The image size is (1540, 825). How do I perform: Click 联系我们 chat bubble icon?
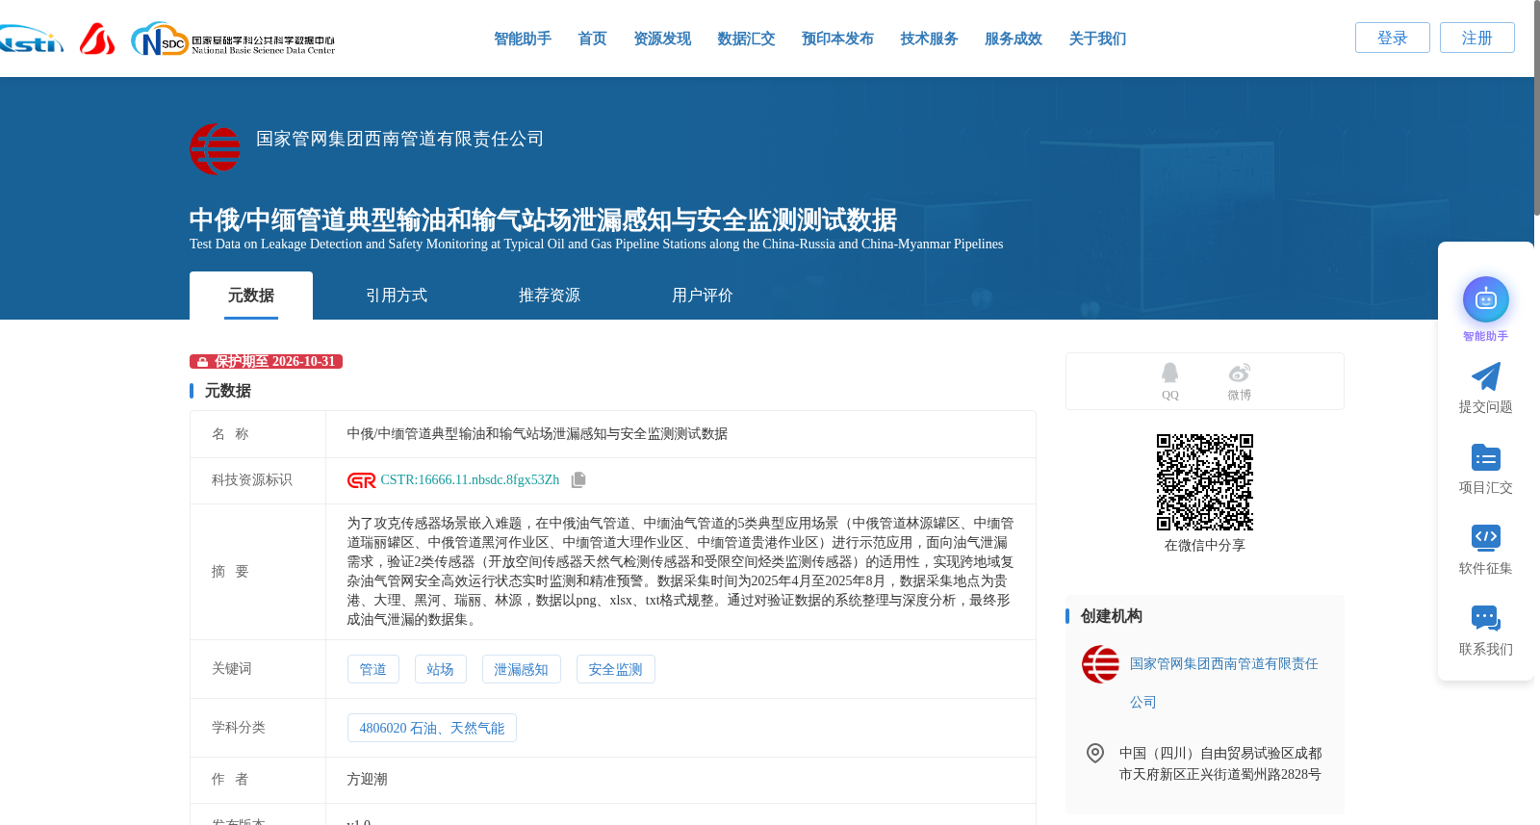[x=1486, y=619]
